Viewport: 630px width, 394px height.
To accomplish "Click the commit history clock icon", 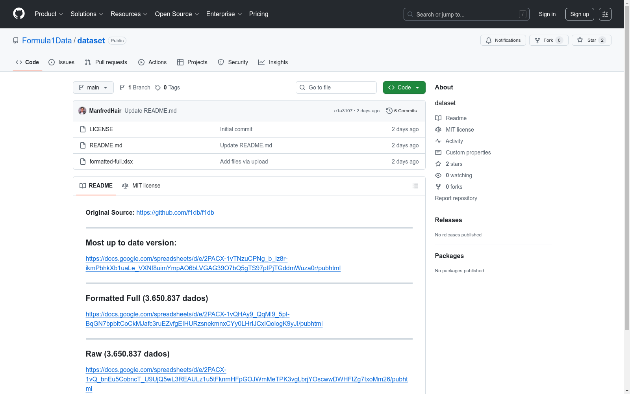I will [x=389, y=111].
